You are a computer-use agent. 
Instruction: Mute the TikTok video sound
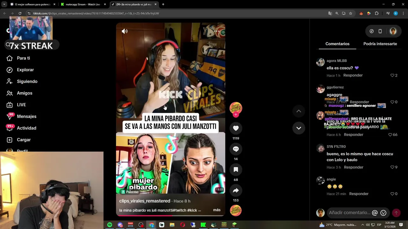tap(125, 31)
